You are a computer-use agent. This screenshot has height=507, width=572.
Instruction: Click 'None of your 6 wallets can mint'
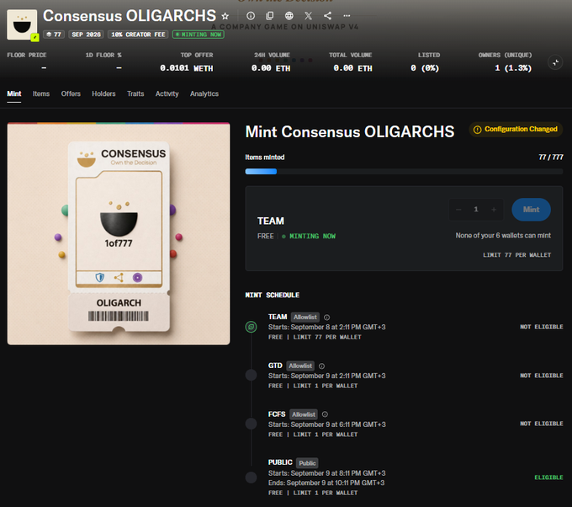pyautogui.click(x=503, y=236)
